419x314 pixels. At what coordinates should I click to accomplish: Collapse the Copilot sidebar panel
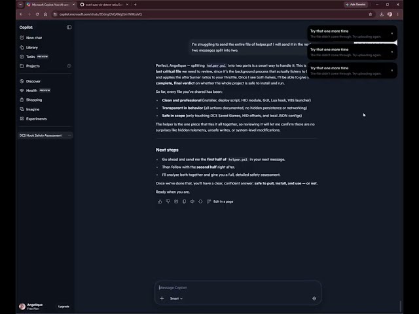tap(69, 27)
